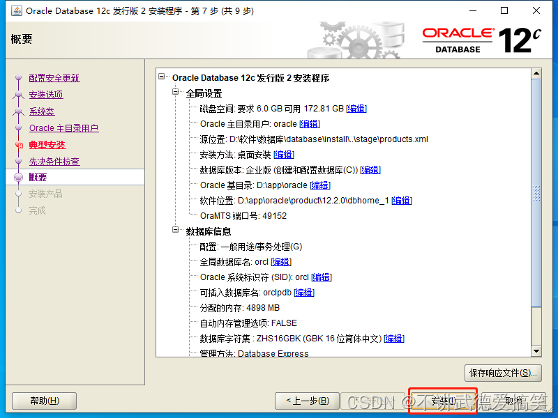
Task: Click the Java installer icon in title bar
Action: point(16,11)
